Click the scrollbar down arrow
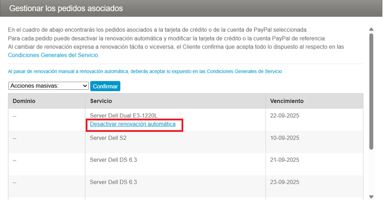Image resolution: width=383 pixels, height=207 pixels. pyautogui.click(x=371, y=197)
